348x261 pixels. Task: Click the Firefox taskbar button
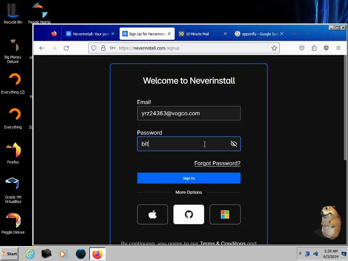(x=98, y=254)
